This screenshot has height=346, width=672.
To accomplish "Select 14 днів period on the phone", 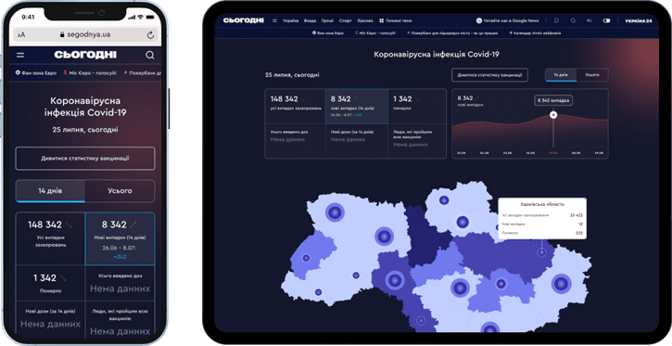I will coord(51,191).
